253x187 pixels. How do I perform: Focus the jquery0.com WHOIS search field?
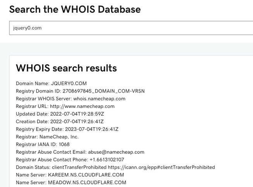(x=131, y=28)
